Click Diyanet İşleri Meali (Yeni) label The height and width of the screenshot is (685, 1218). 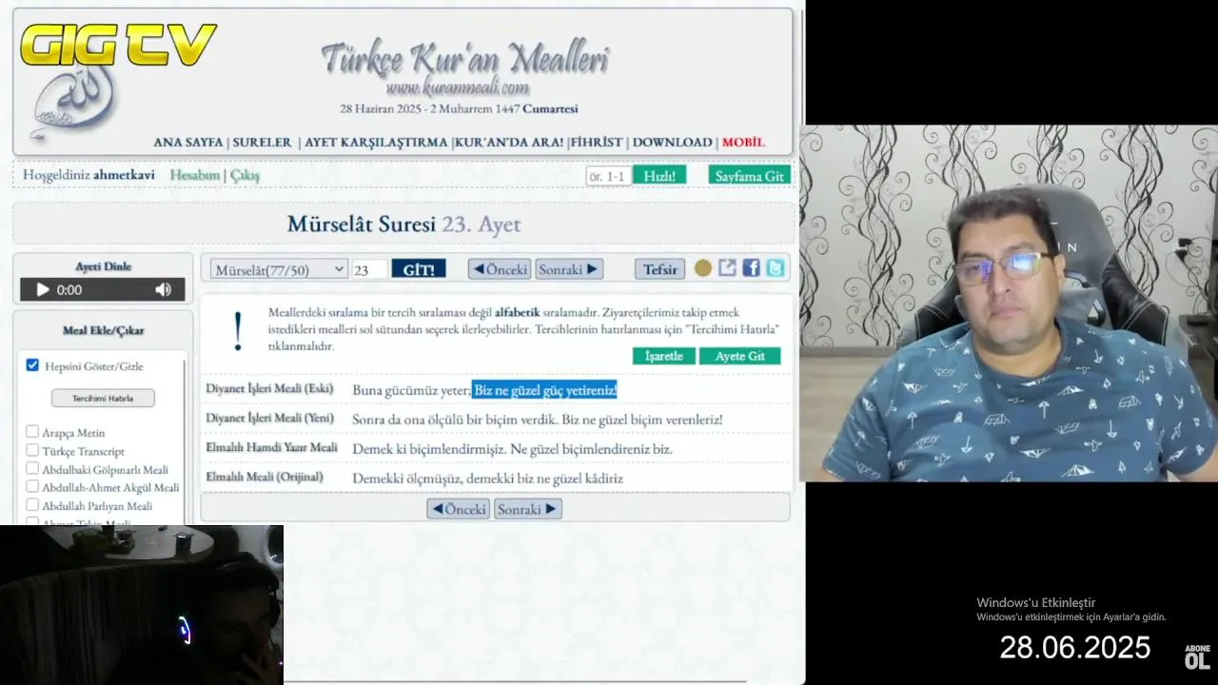pyautogui.click(x=270, y=419)
